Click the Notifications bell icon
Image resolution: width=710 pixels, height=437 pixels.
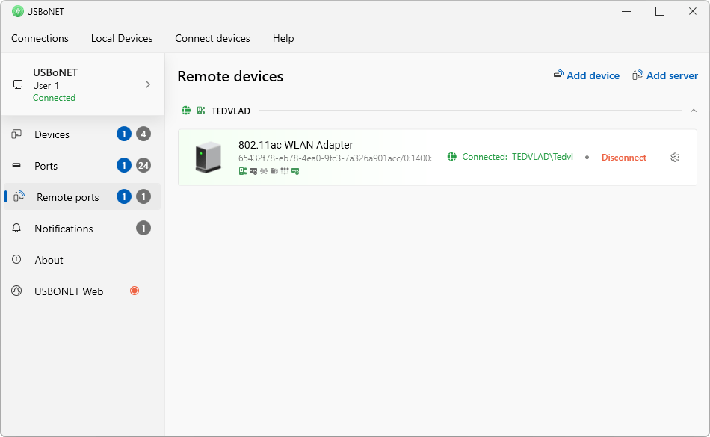coord(16,229)
